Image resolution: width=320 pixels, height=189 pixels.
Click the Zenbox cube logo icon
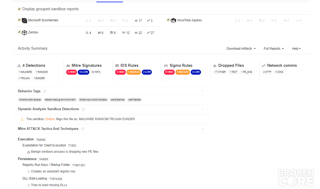(x=24, y=33)
